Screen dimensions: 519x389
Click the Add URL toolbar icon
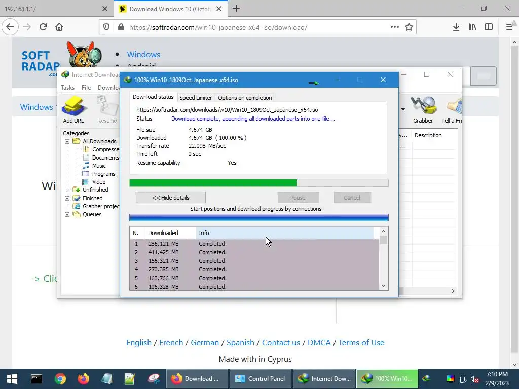pyautogui.click(x=73, y=109)
